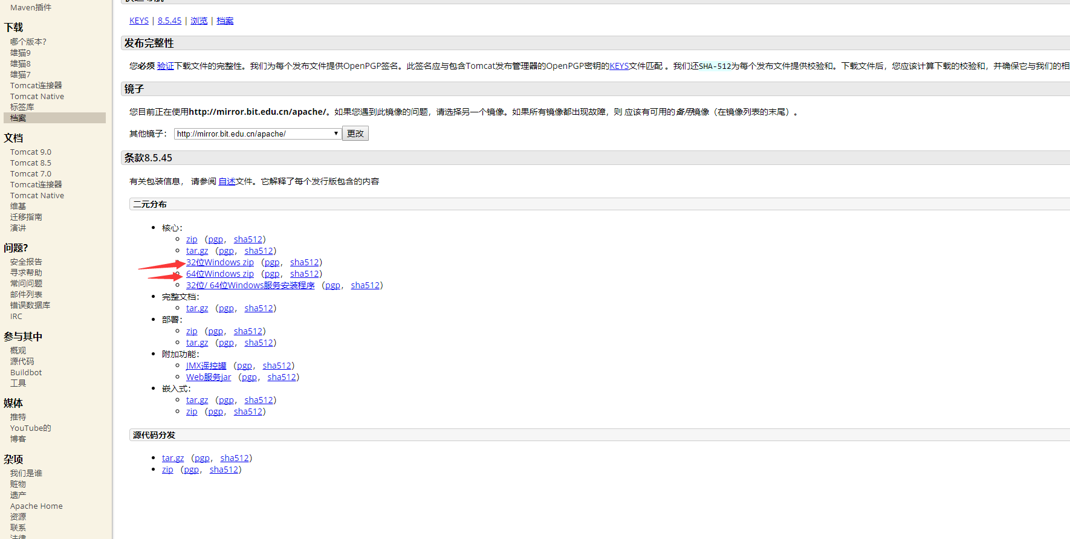Download the 核心 tar.gz package
This screenshot has height=539, width=1070.
point(197,251)
